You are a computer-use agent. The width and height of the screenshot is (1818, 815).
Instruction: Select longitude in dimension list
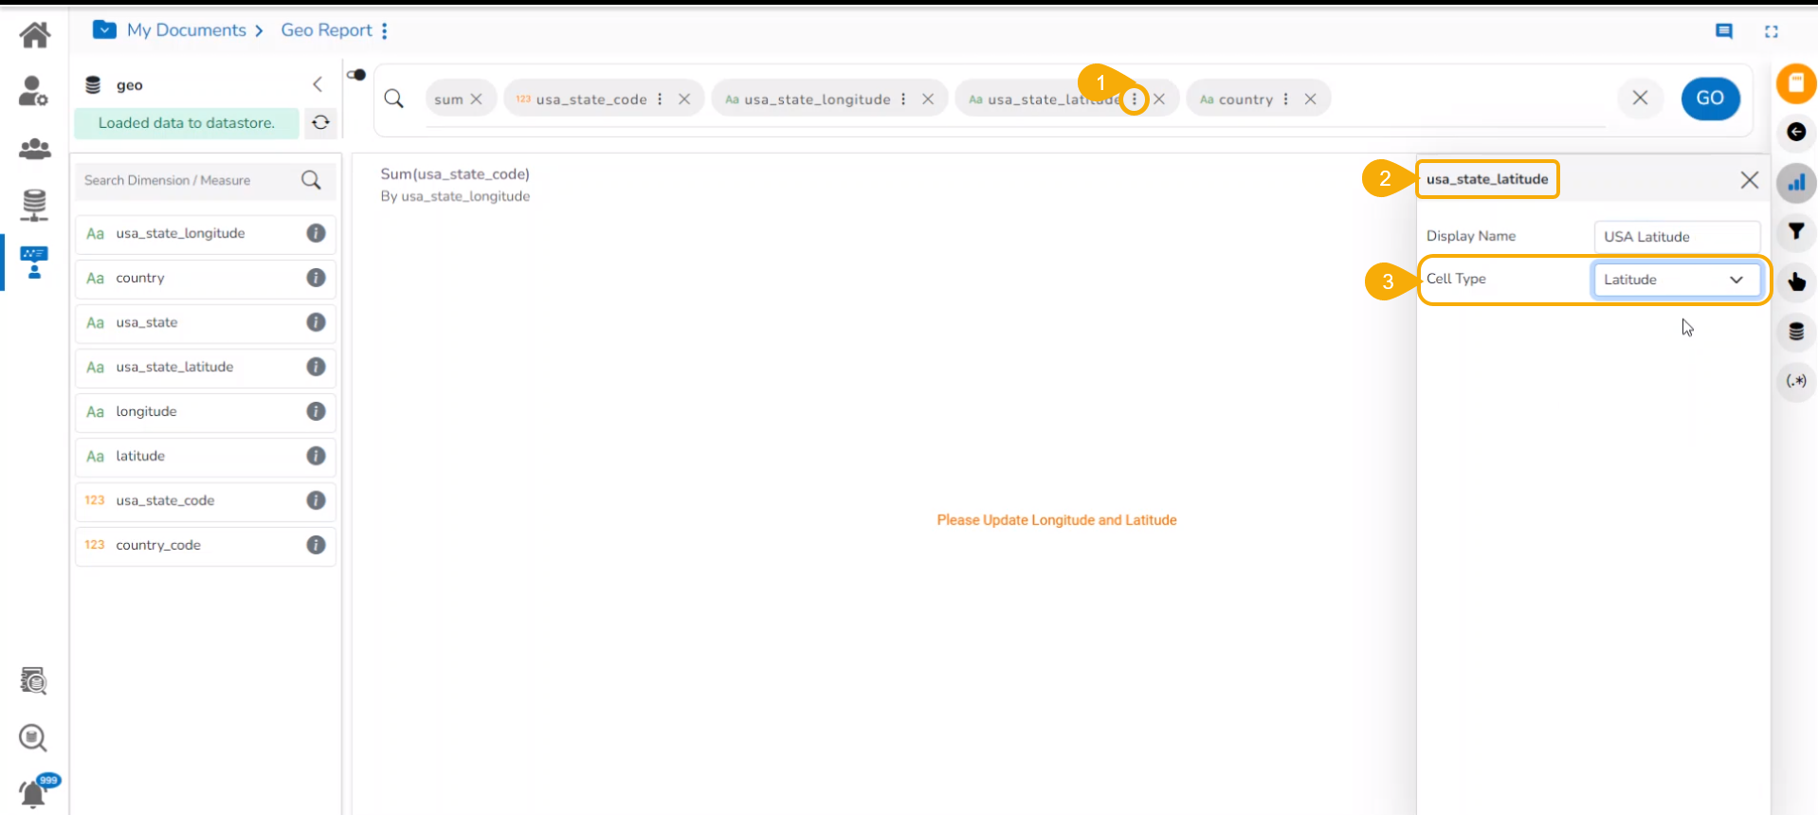pos(206,411)
